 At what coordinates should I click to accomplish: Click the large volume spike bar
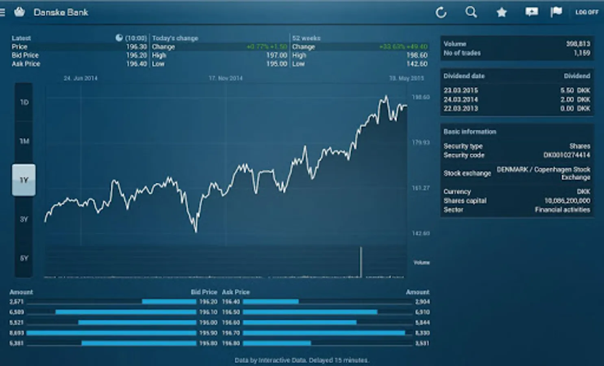tap(361, 262)
